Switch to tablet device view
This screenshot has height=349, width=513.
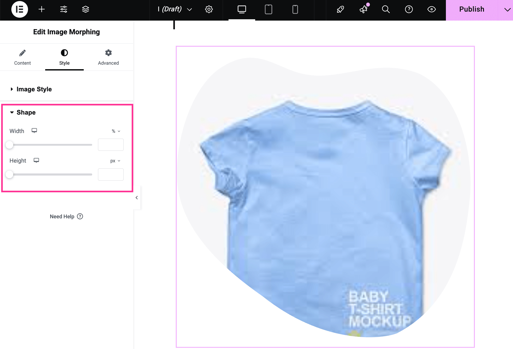click(x=268, y=10)
